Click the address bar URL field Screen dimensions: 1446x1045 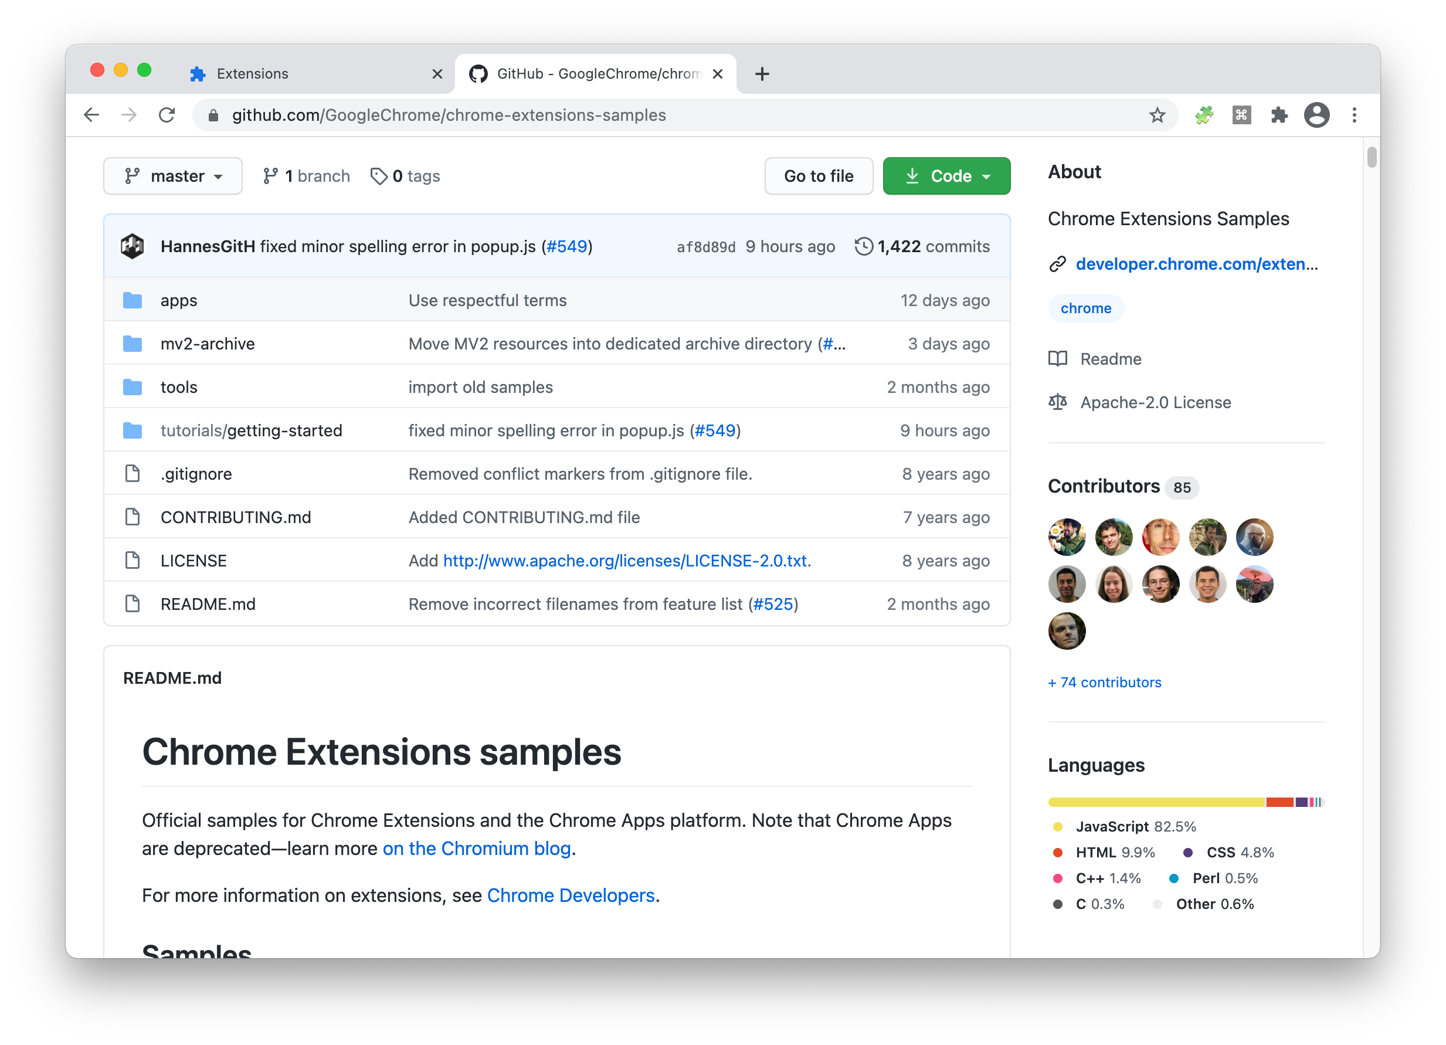click(x=685, y=115)
